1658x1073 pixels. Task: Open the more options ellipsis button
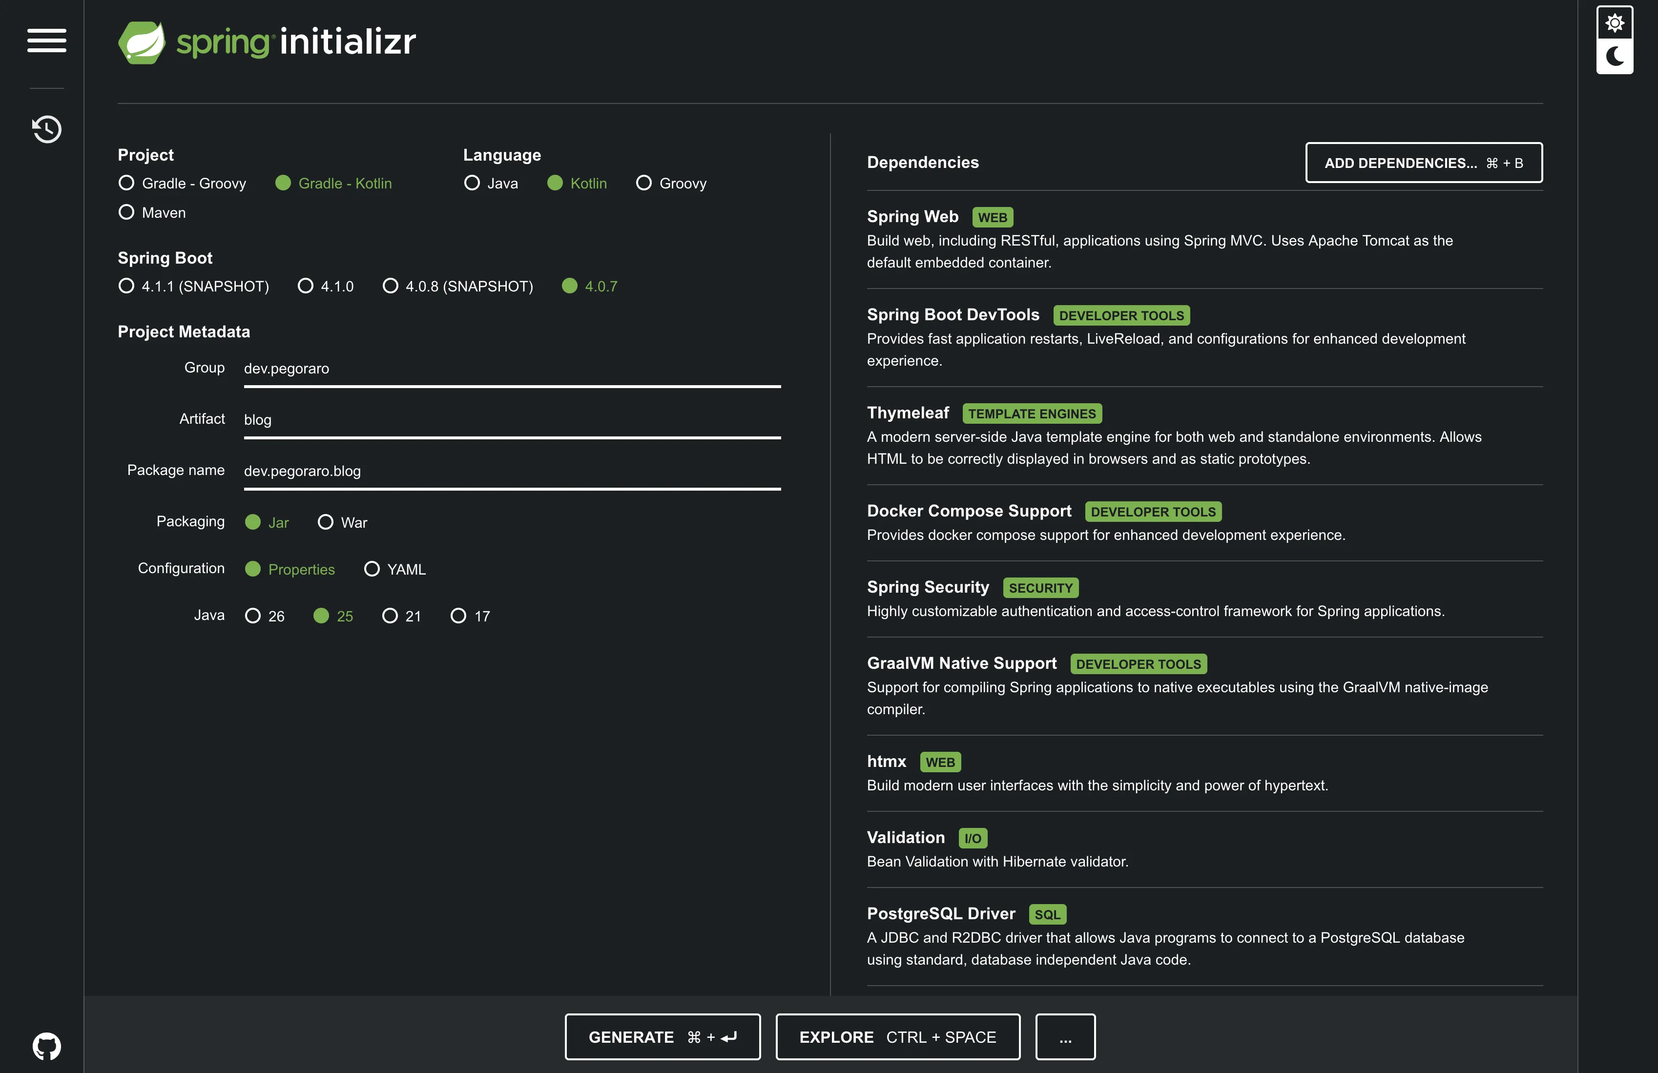1065,1037
